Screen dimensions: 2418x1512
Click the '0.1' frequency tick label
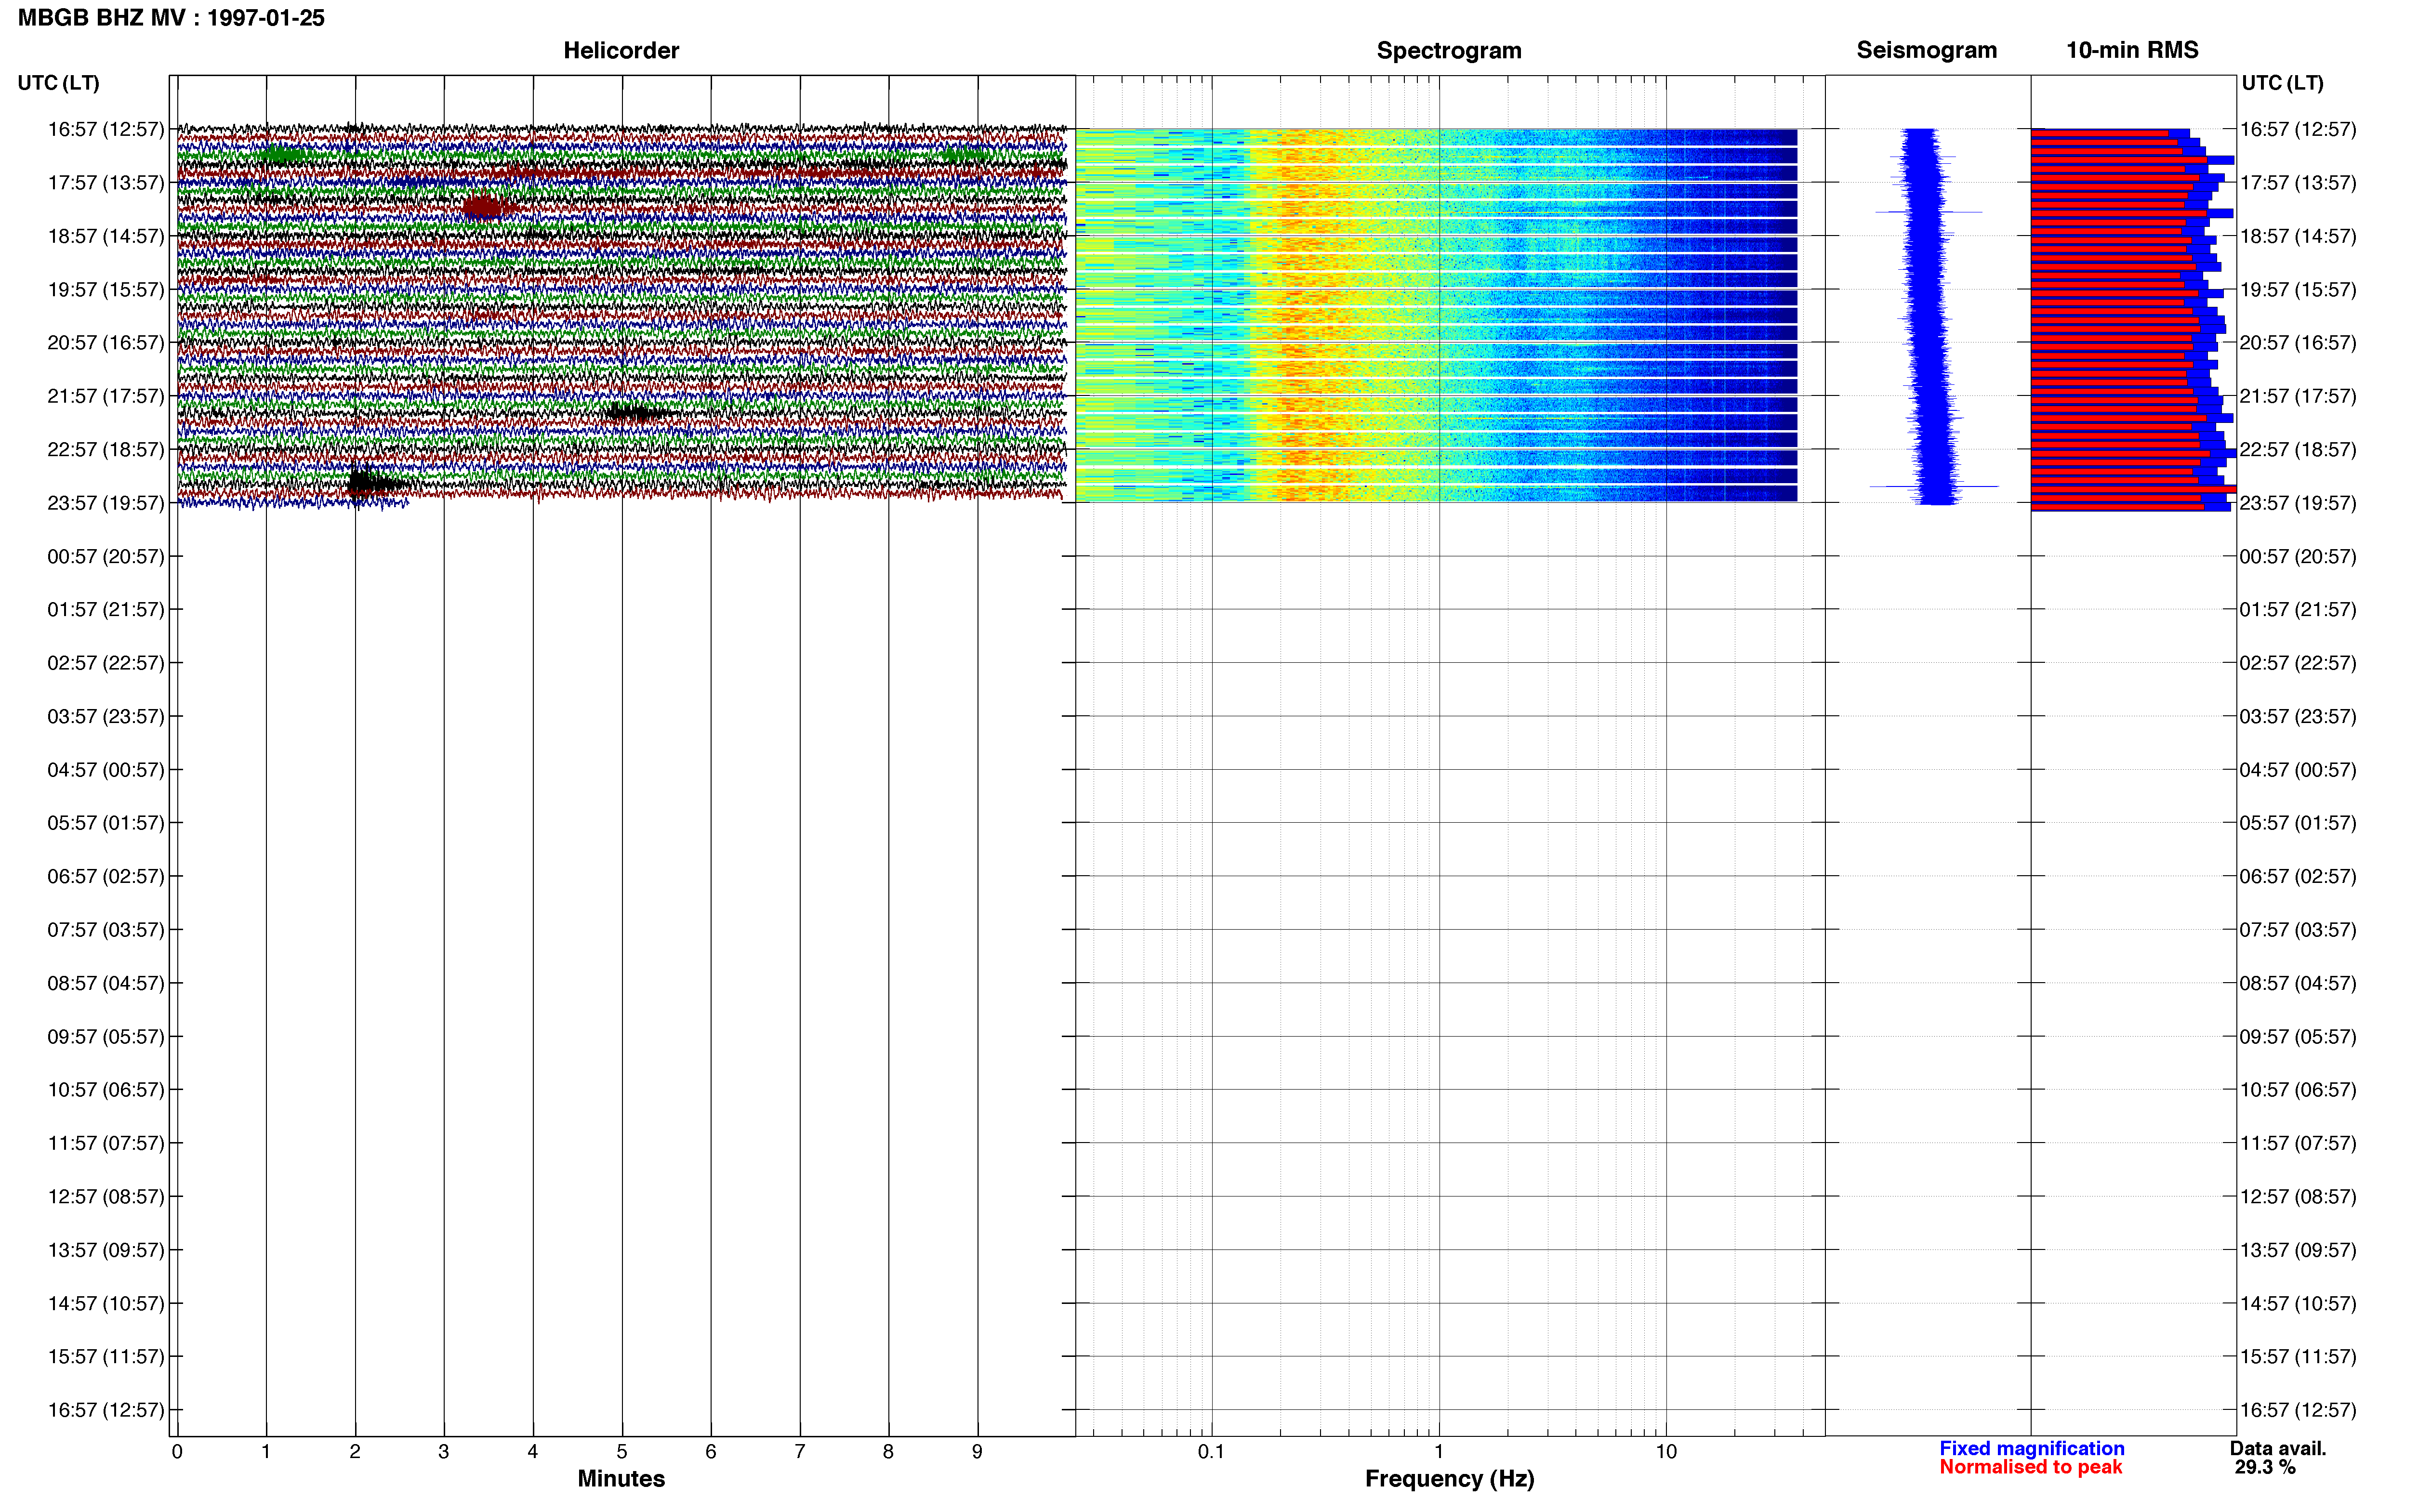click(x=1211, y=1451)
